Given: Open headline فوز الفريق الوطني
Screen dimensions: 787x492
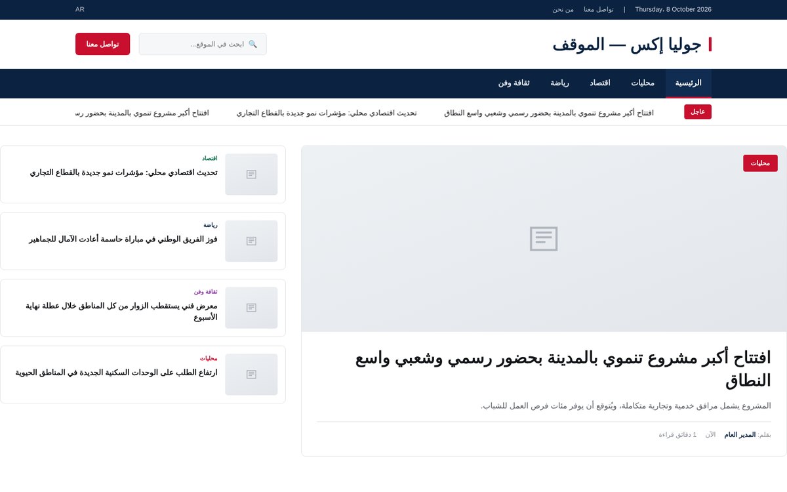Looking at the screenshot, I should 123,239.
